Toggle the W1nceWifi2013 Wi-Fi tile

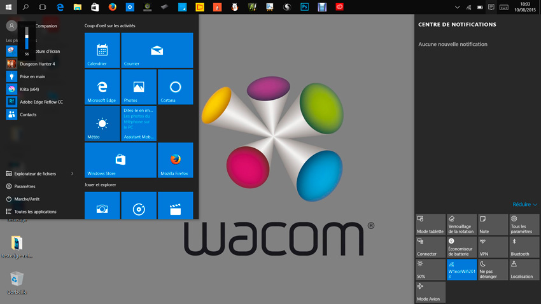point(461,270)
